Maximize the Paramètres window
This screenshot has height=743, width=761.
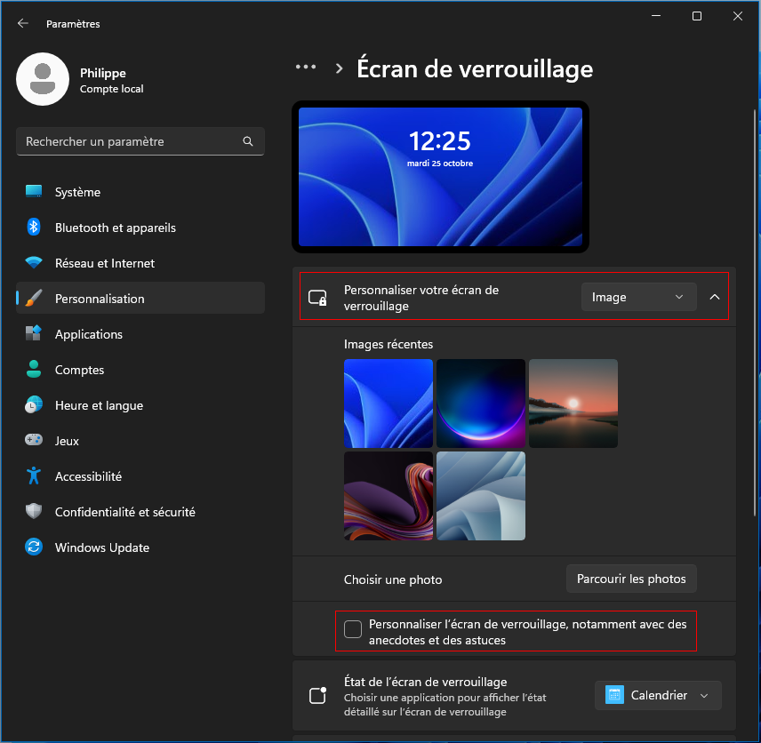tap(697, 16)
